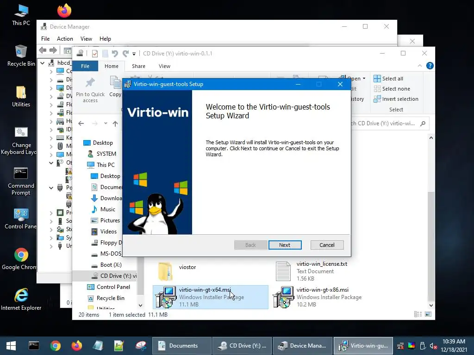Open Firefox from the taskbar

click(76, 346)
